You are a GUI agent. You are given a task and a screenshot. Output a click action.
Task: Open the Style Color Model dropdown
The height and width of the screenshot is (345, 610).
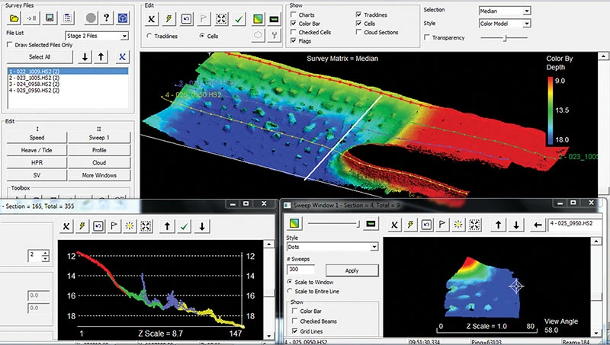tap(504, 24)
